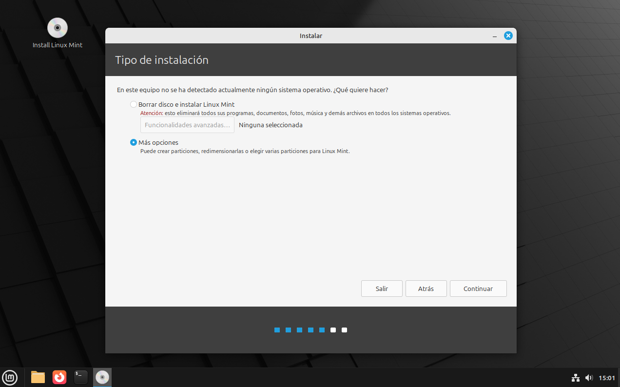Click the volume speaker tray icon
The height and width of the screenshot is (387, 620).
click(x=589, y=378)
